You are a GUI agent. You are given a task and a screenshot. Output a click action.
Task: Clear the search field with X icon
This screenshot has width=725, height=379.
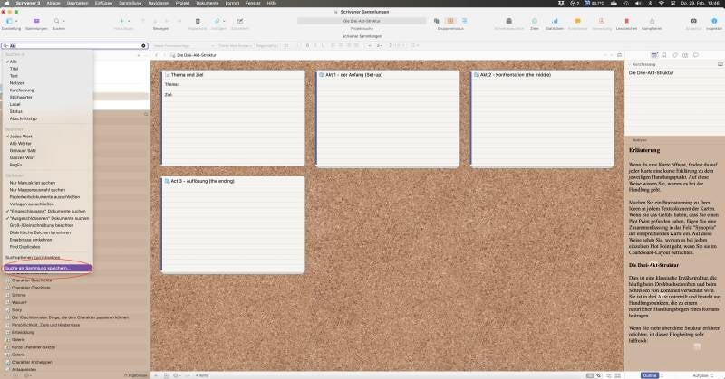click(x=143, y=46)
